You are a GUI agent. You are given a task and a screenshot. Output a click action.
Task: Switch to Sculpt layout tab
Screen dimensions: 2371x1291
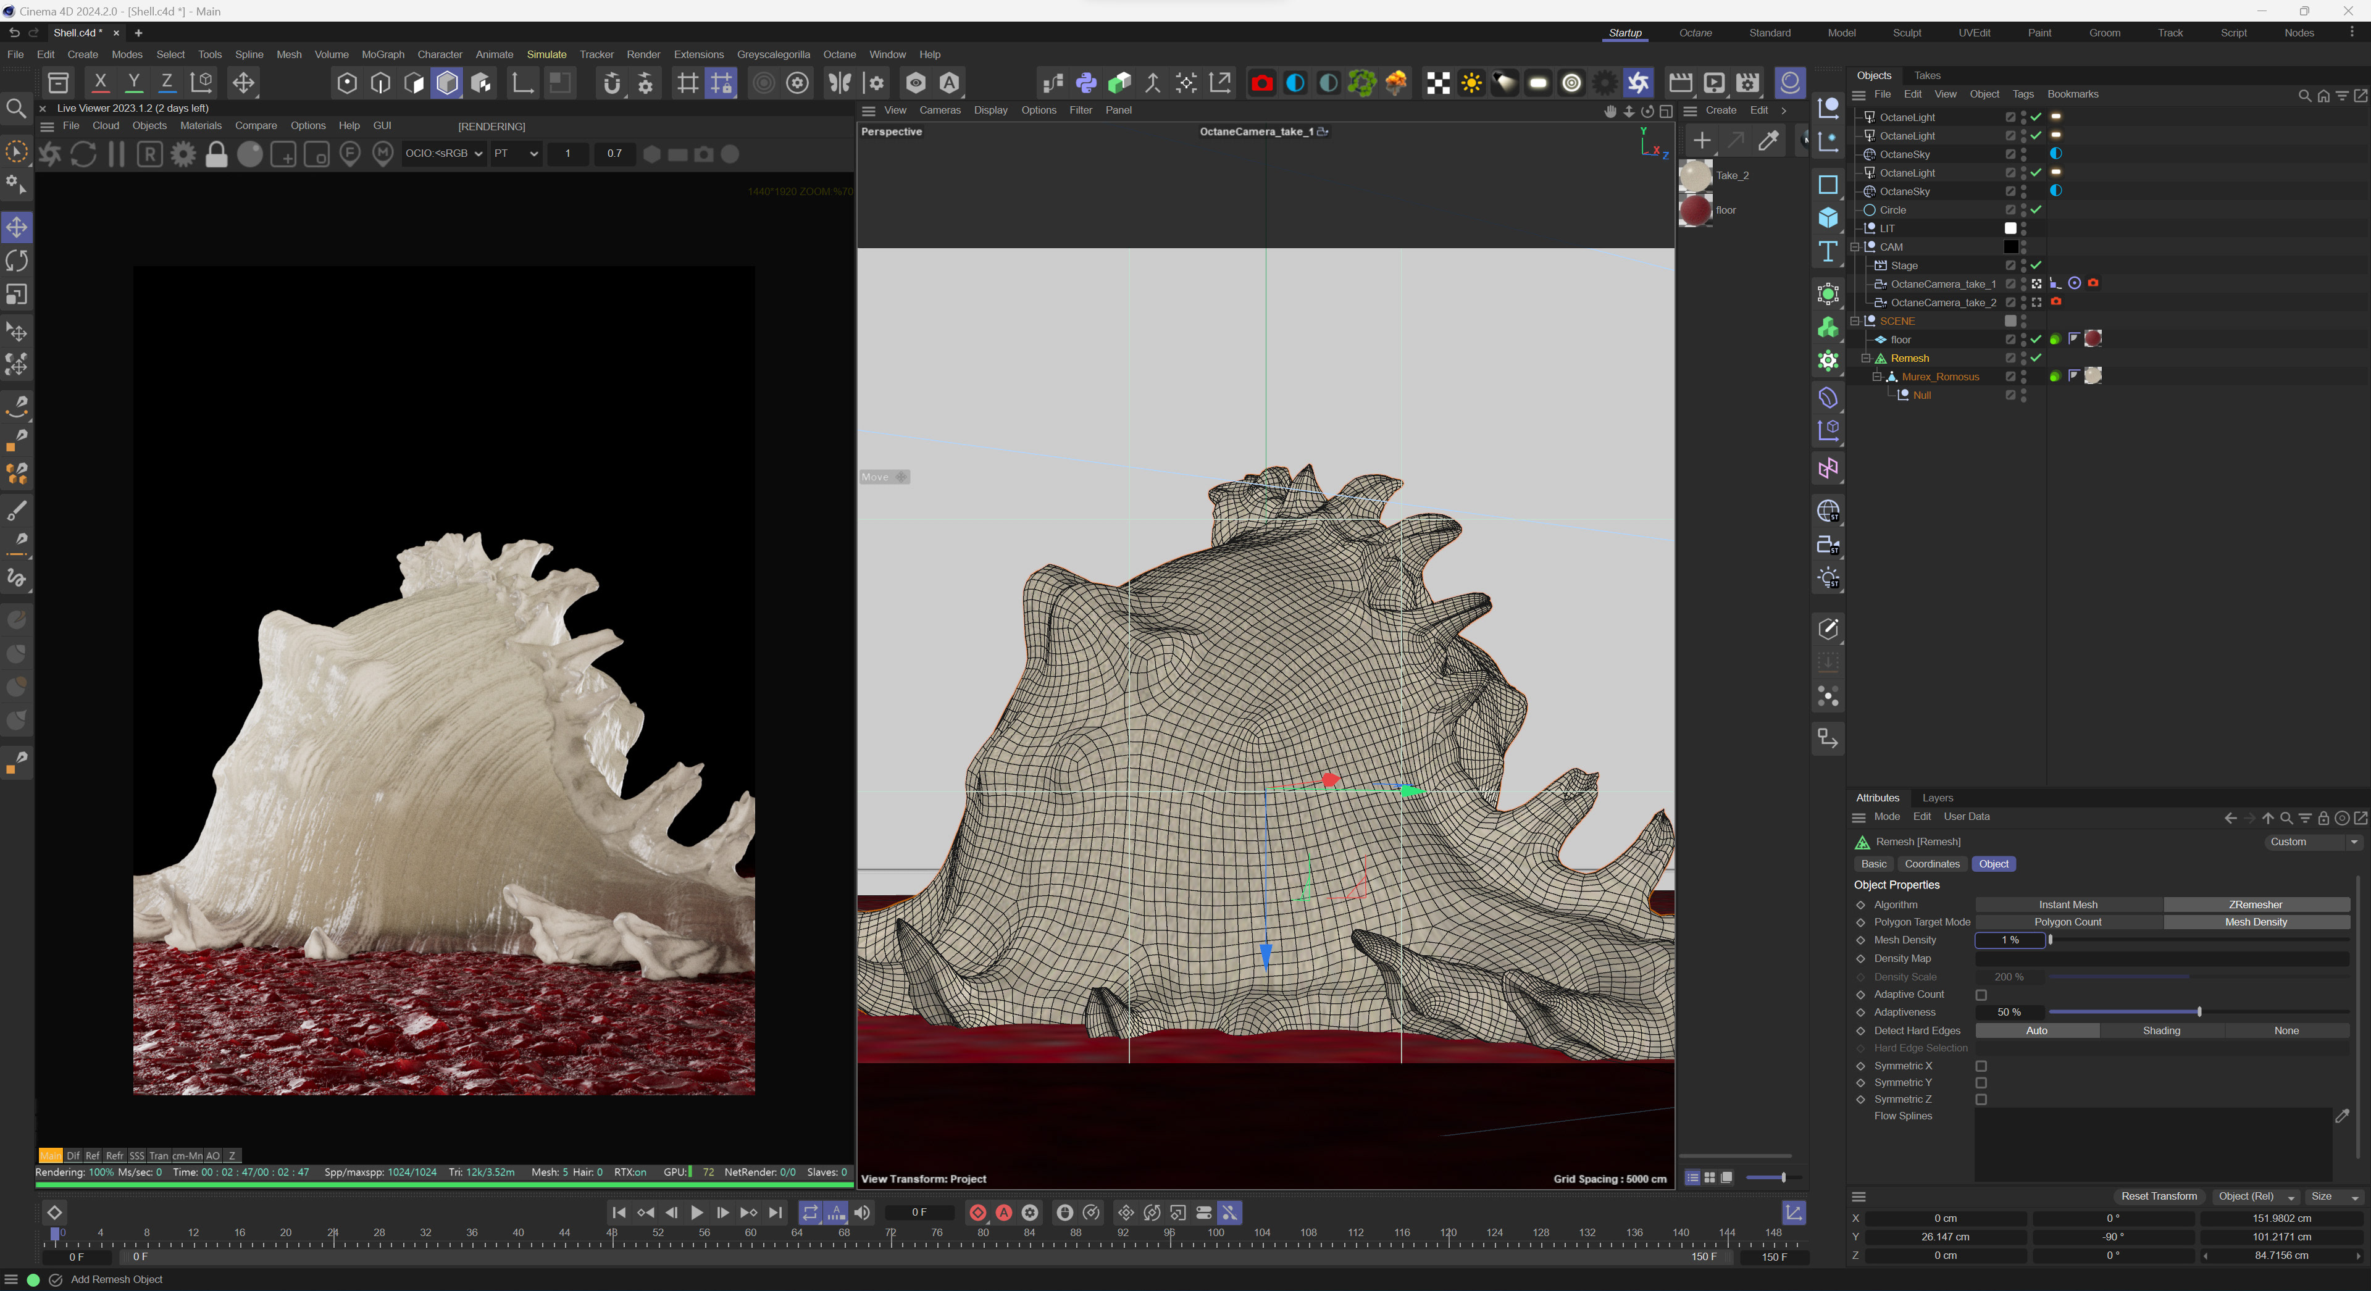(x=1906, y=32)
